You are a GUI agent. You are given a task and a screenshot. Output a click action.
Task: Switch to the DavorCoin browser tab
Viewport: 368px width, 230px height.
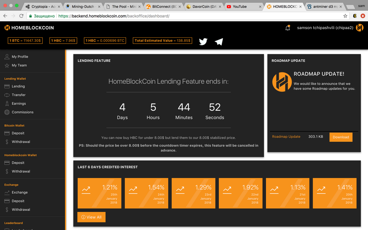204,6
